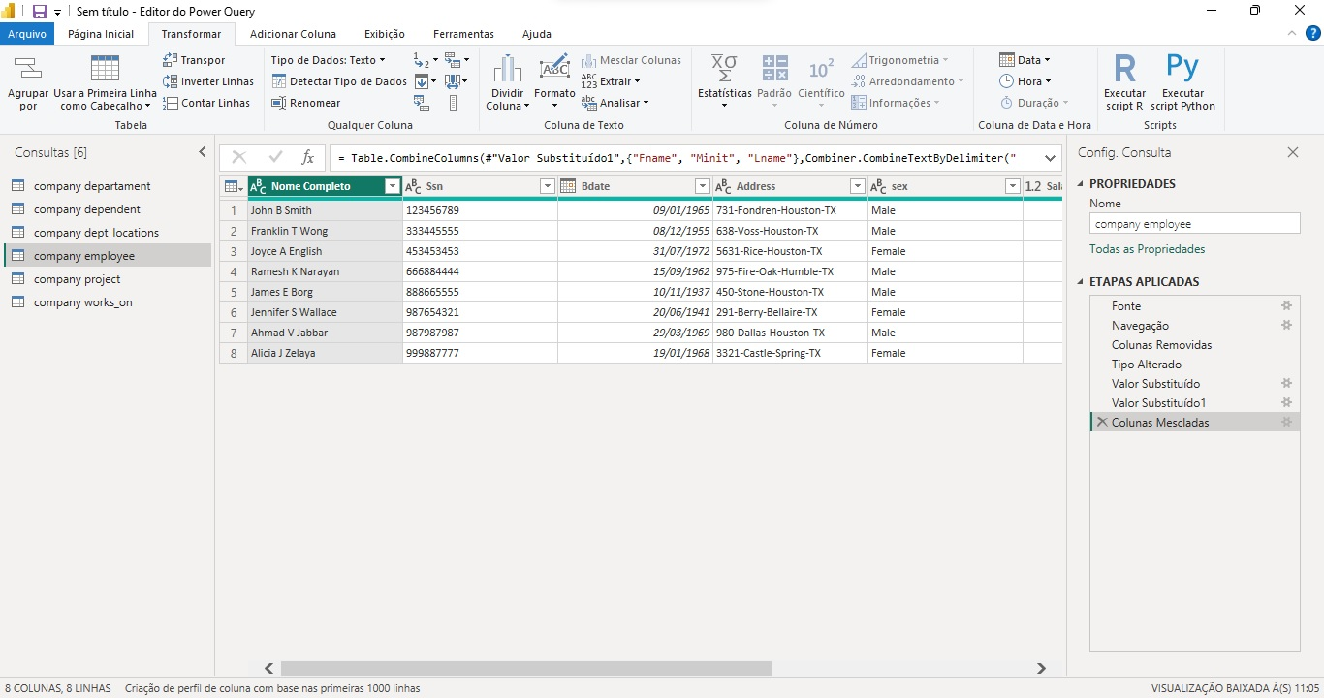The height and width of the screenshot is (698, 1324).
Task: Select the company project query
Action: [77, 278]
